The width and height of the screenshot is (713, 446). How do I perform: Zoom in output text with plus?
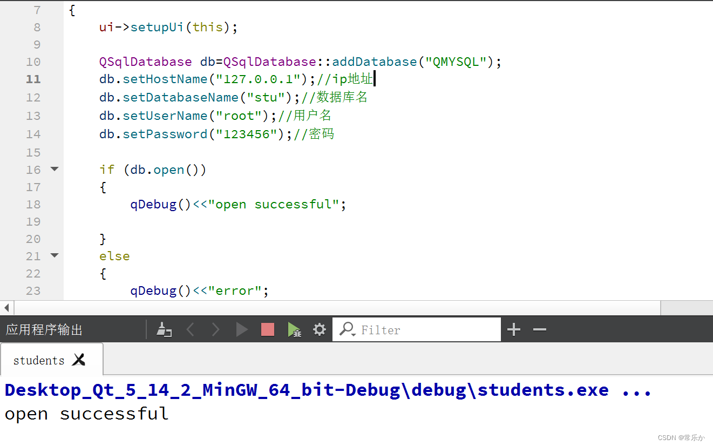[x=514, y=329]
